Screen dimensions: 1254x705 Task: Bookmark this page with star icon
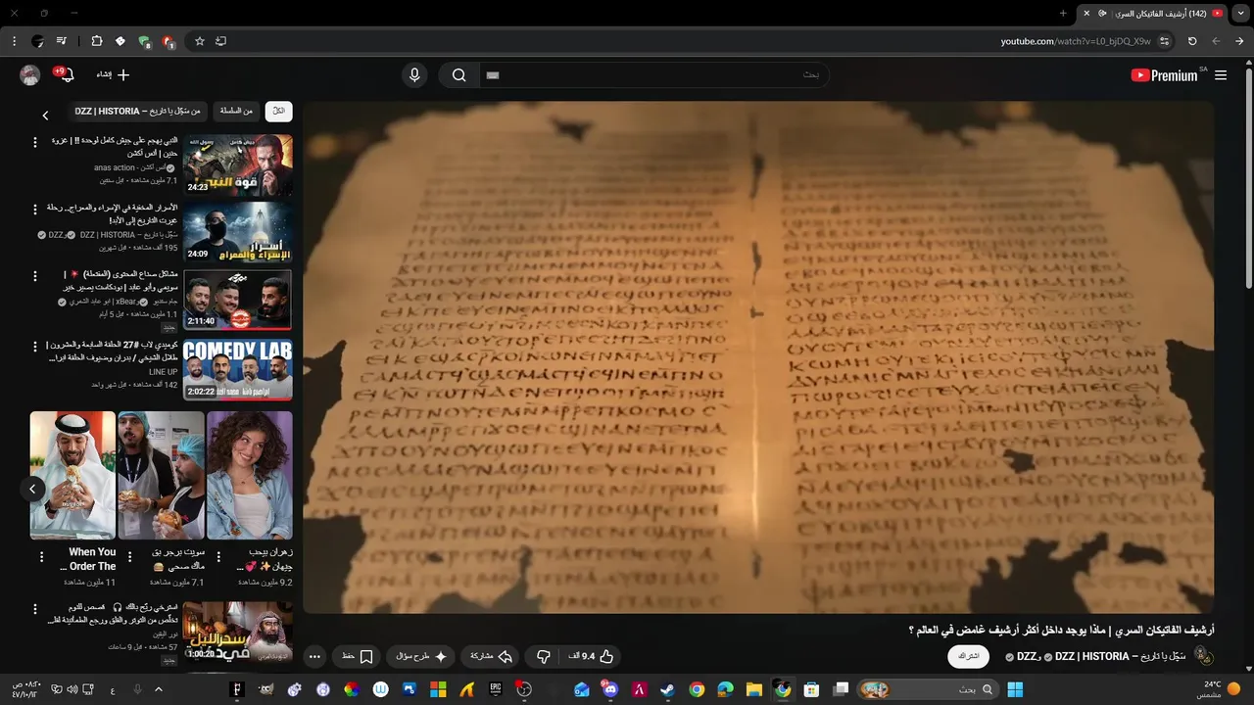tap(200, 41)
